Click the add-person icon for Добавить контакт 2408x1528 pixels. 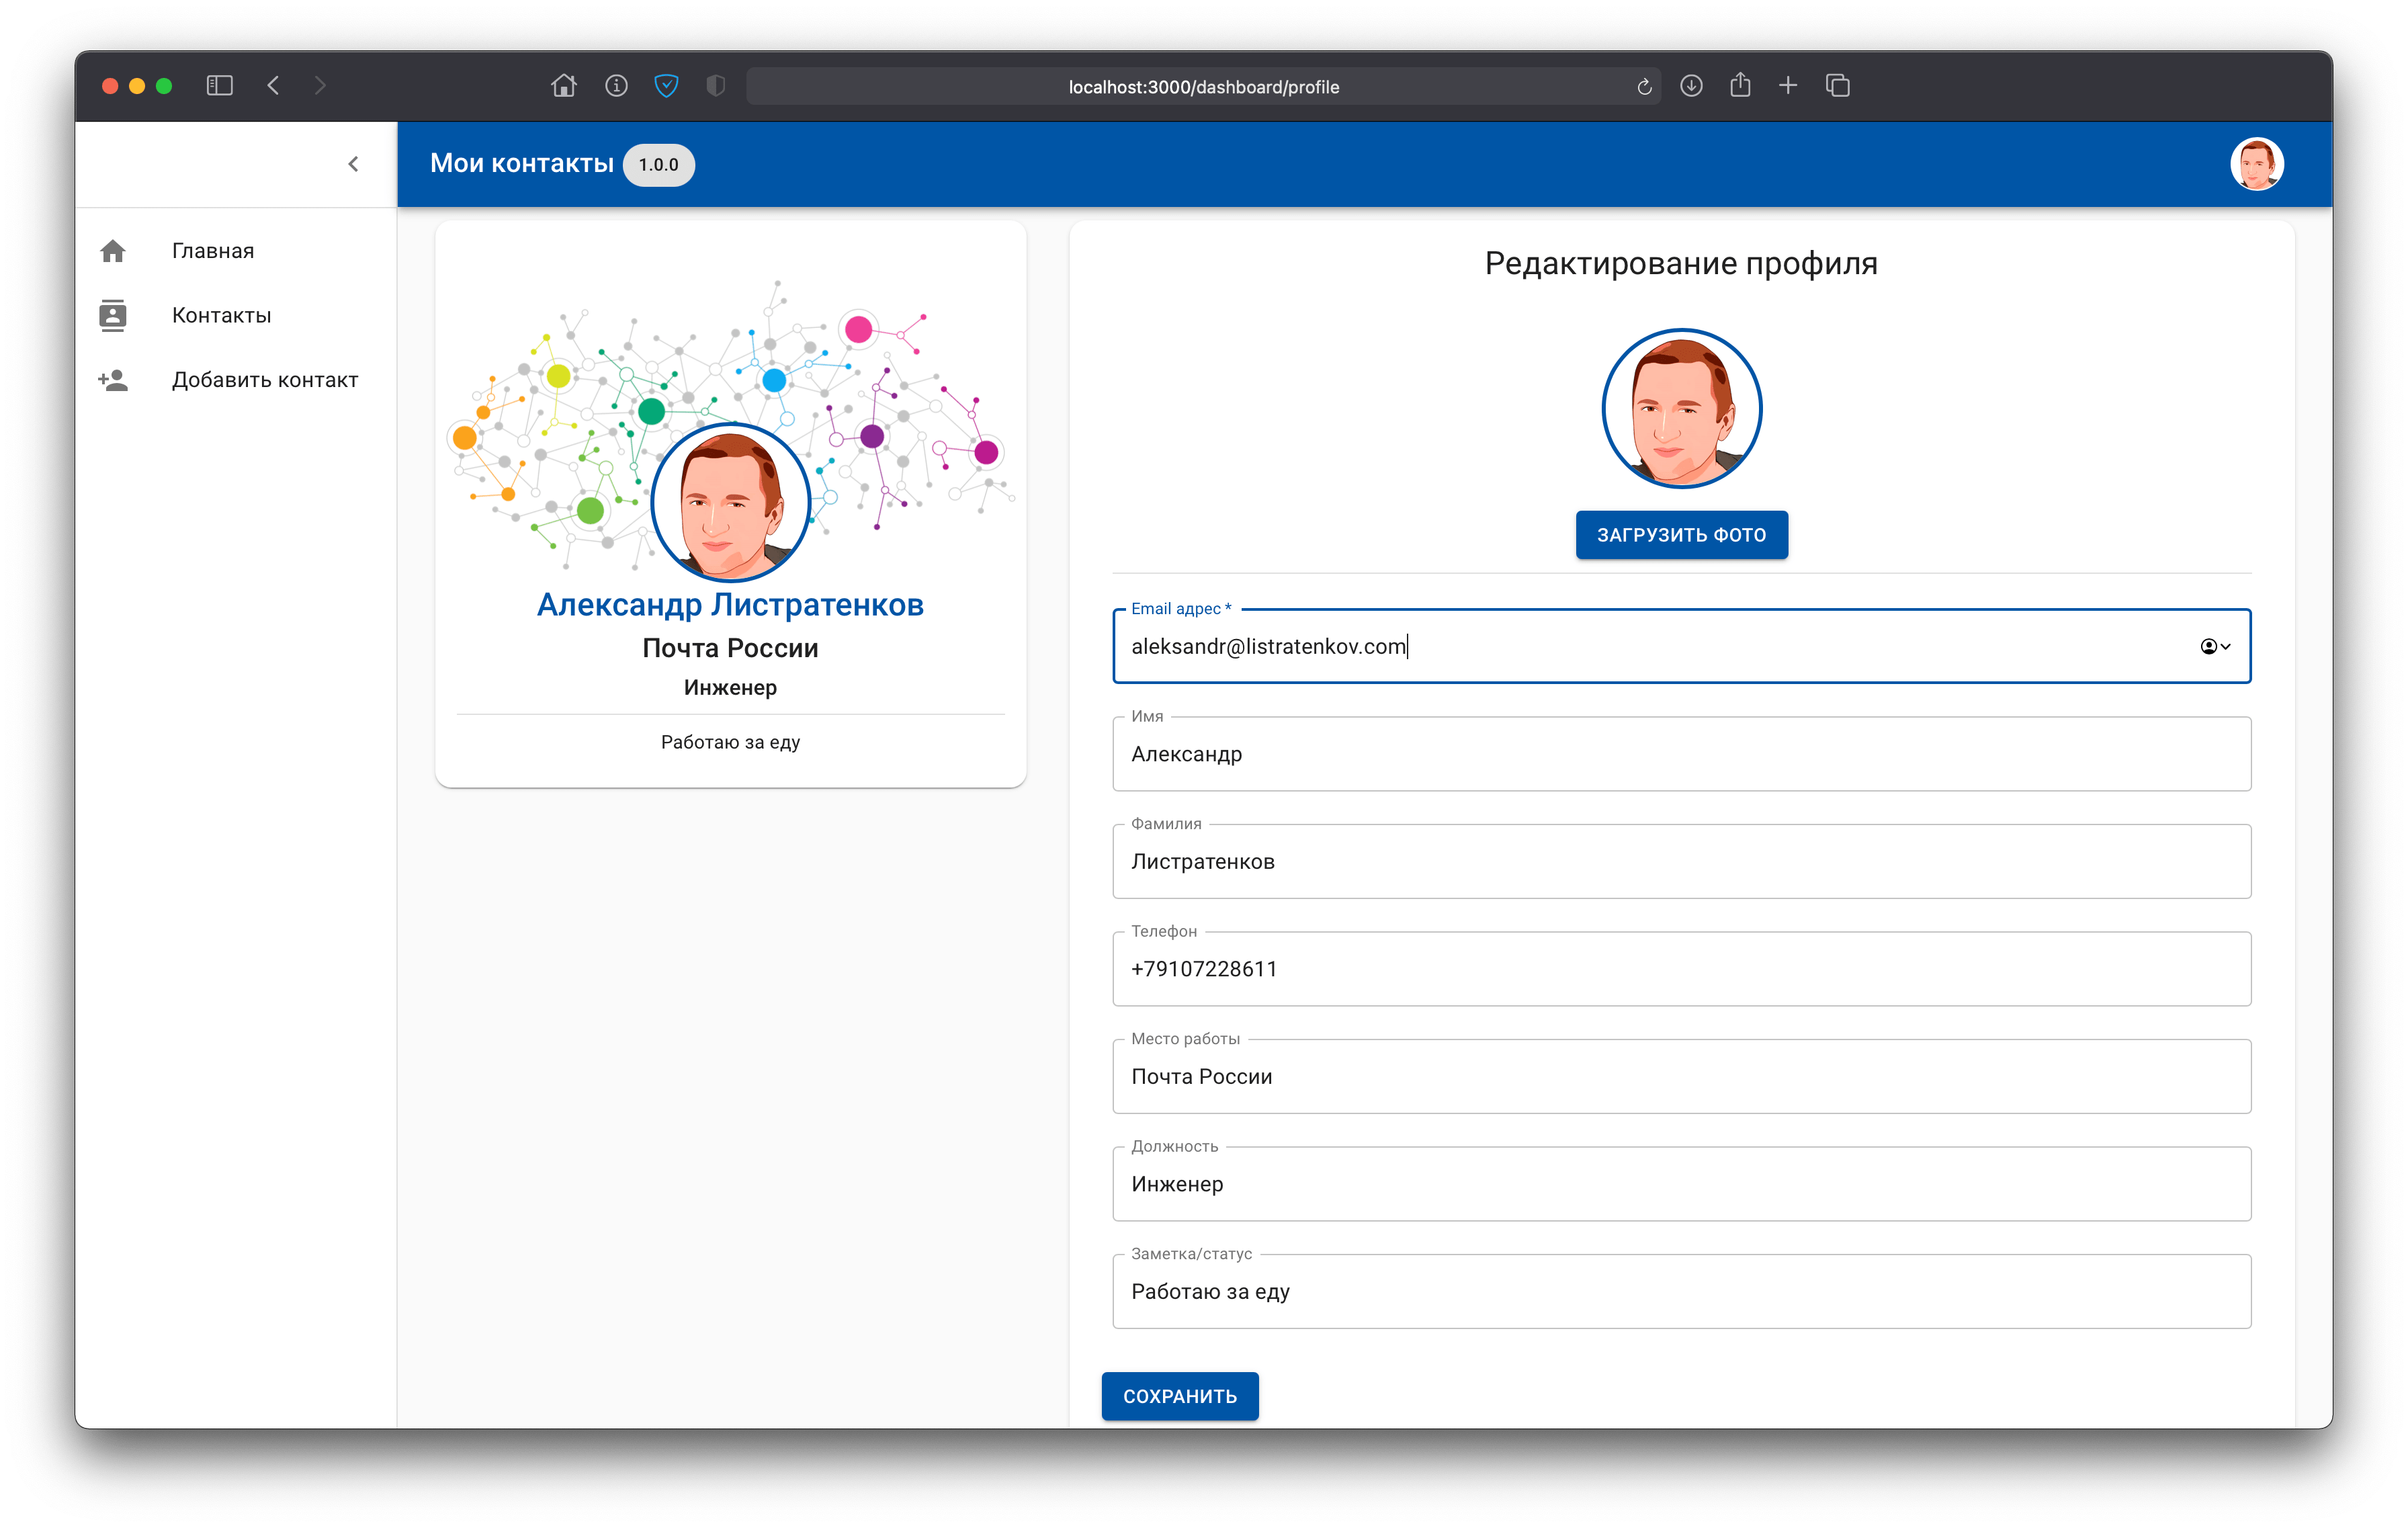pos(113,380)
